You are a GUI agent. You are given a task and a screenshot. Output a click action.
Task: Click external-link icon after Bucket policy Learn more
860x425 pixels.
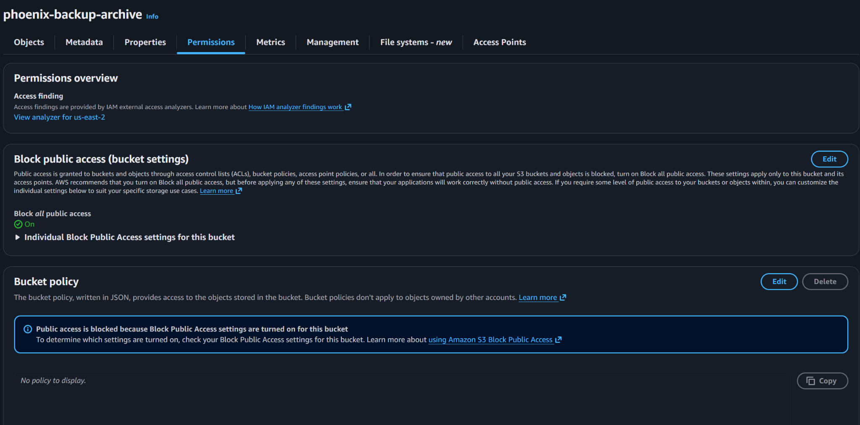point(563,297)
